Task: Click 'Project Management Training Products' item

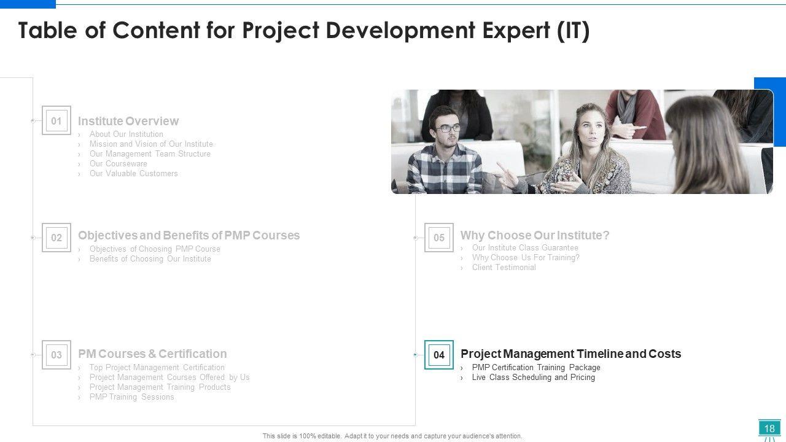Action: [x=160, y=387]
